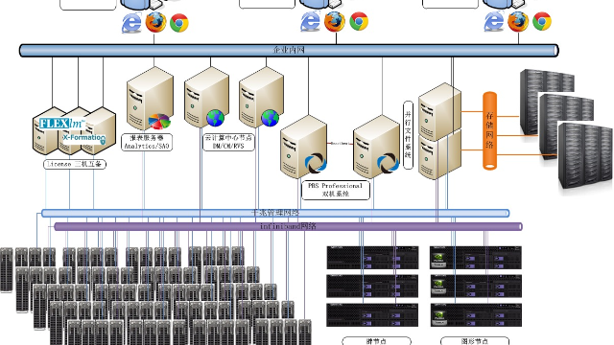Click the 企业内网 intranet bar
614x345 pixels.
pos(289,51)
